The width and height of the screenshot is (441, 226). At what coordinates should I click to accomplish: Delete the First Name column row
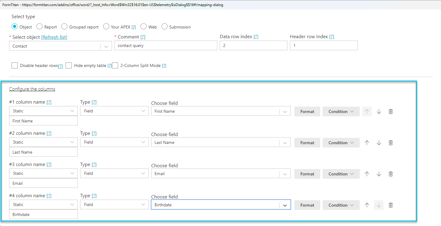click(x=391, y=111)
